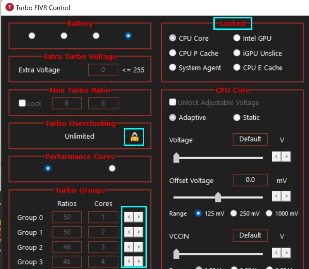Decrease Group 2 ratio with left arrow
The image size is (309, 269).
[129, 247]
